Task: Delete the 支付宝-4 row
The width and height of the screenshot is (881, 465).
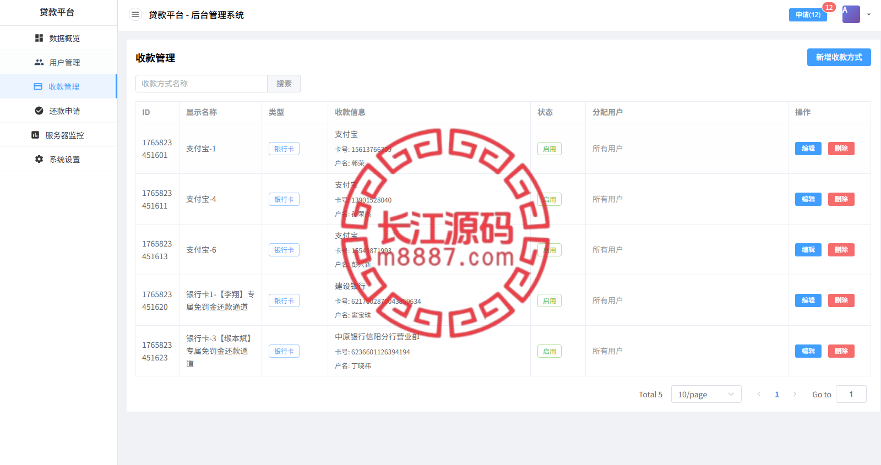Action: click(841, 199)
